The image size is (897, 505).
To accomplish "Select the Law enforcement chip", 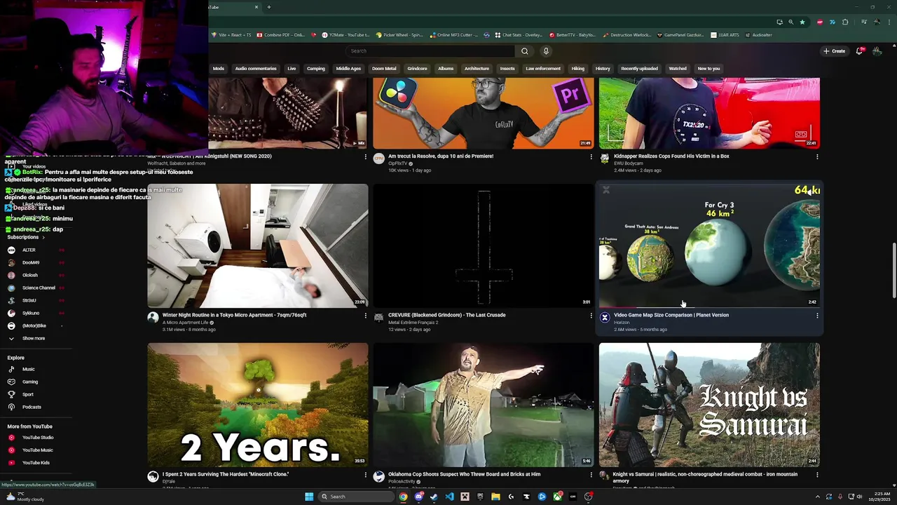I will click(x=543, y=69).
